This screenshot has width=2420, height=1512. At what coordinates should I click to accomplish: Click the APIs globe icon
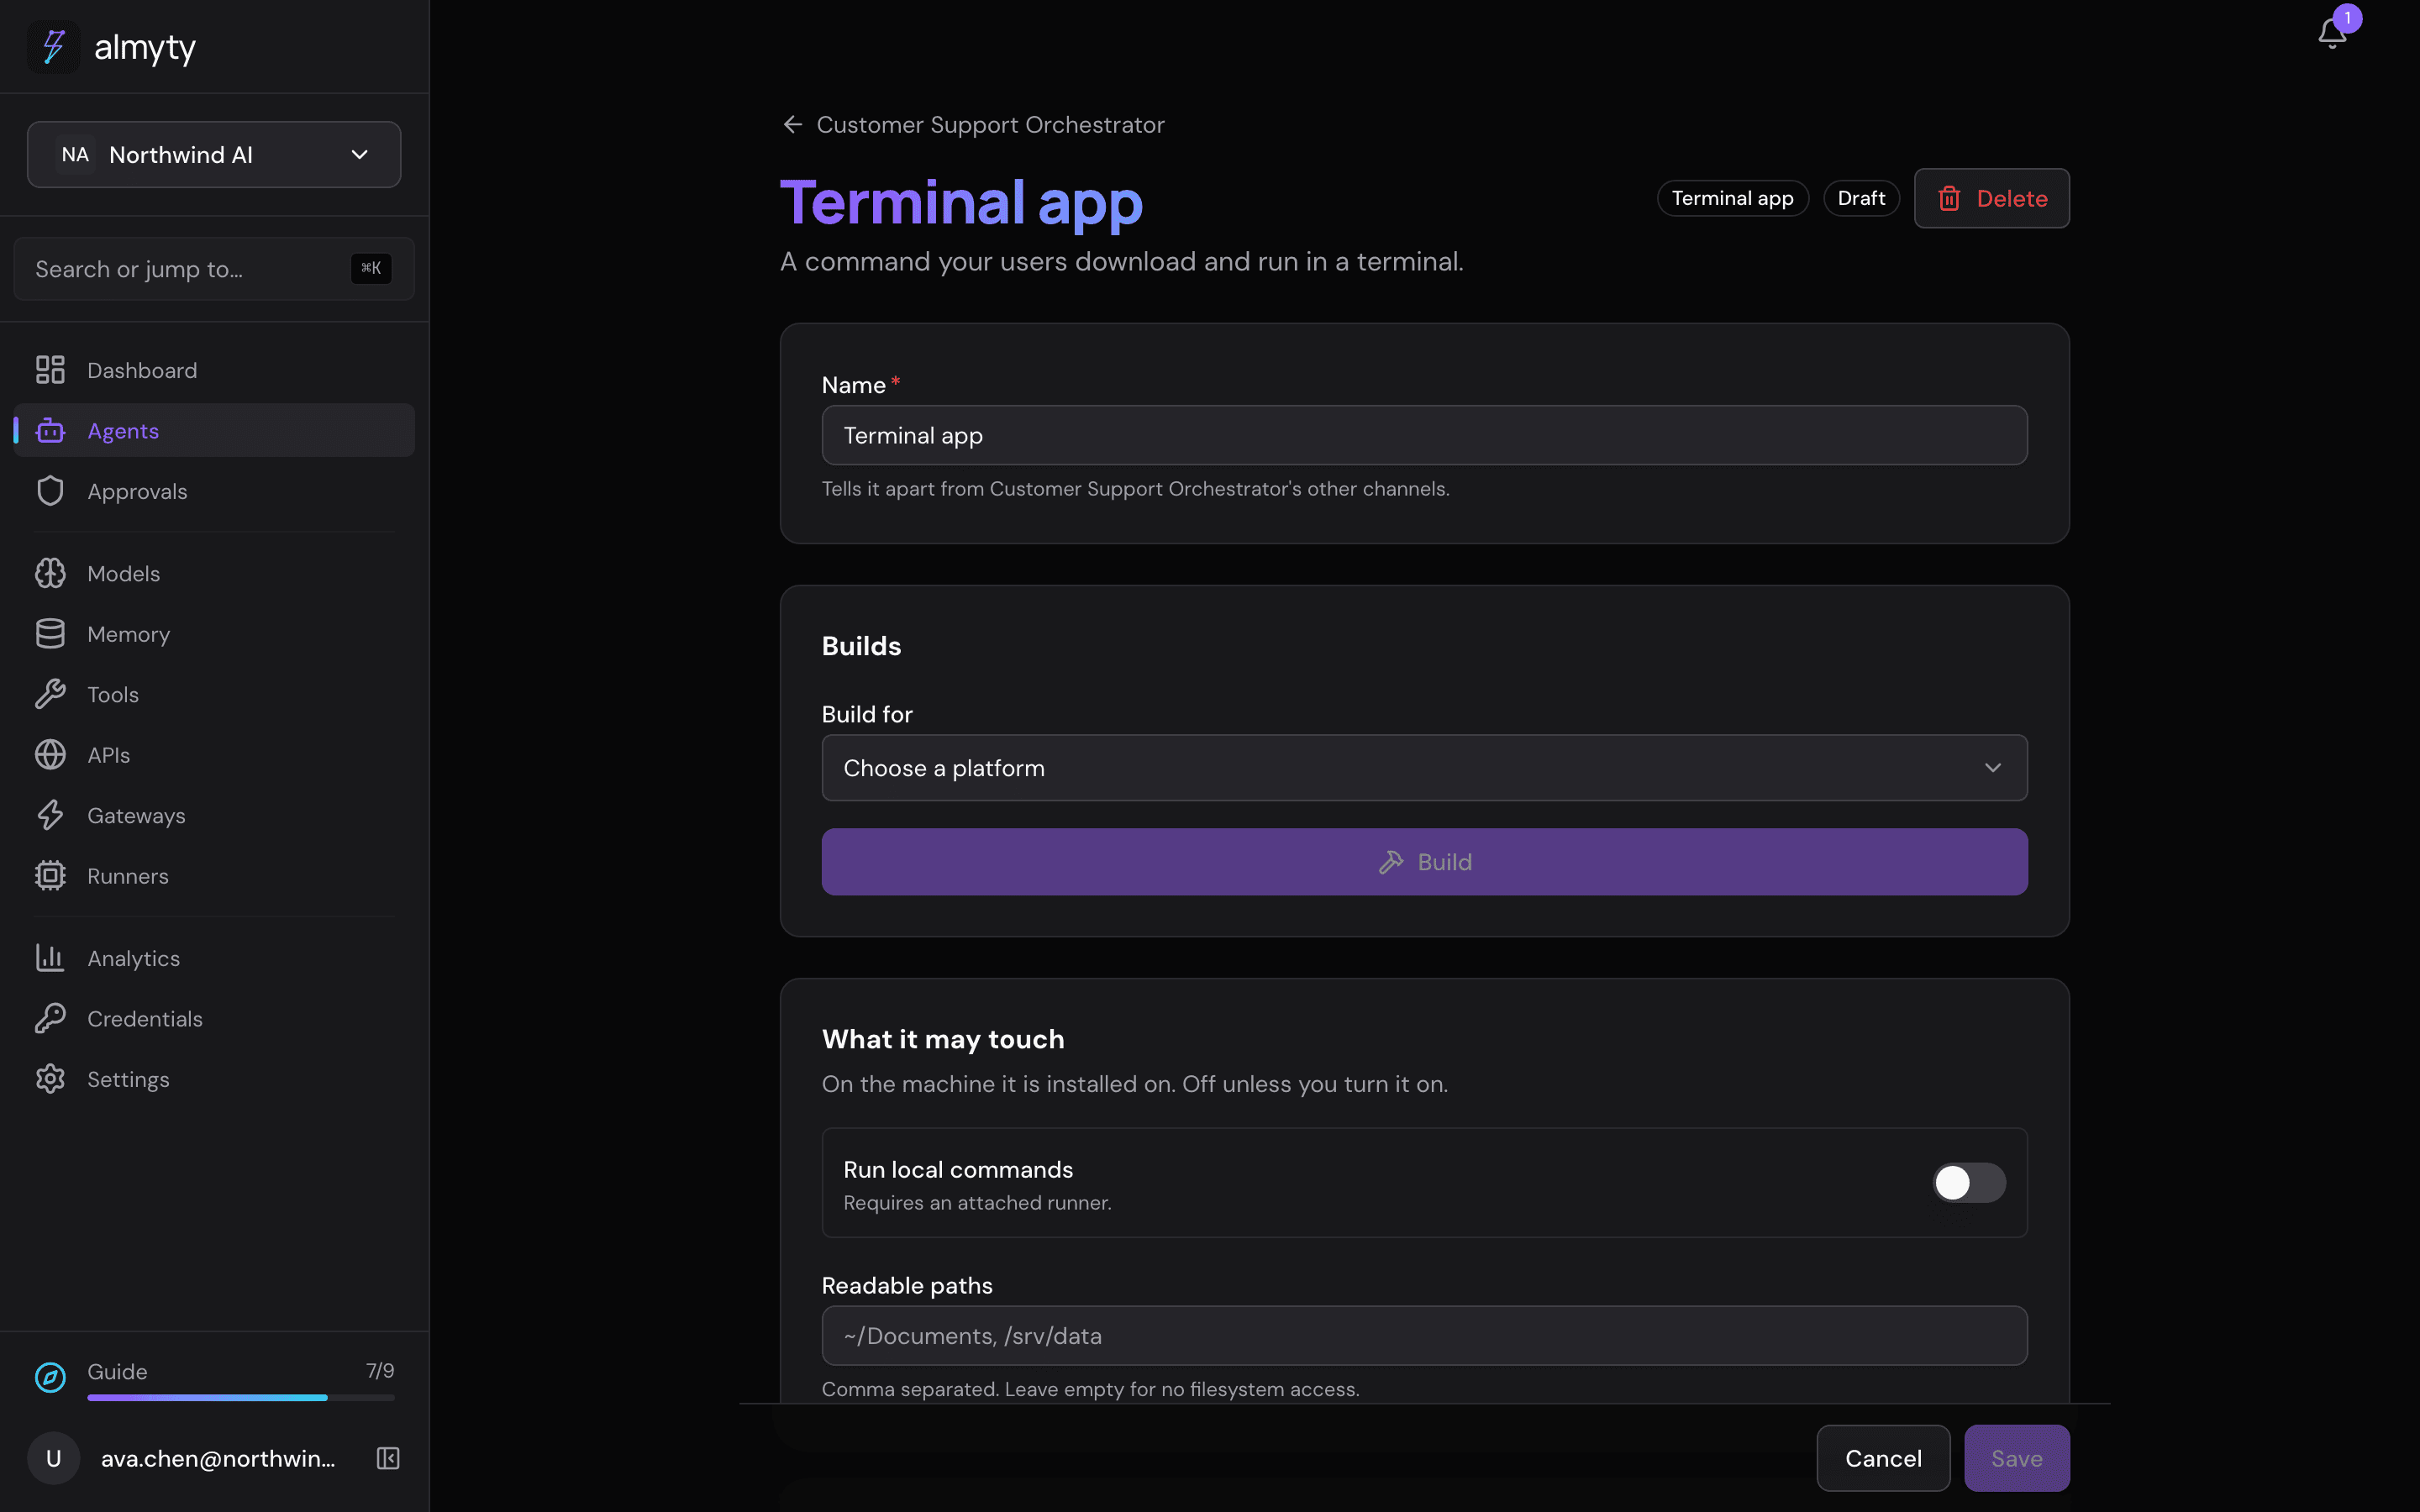(50, 755)
